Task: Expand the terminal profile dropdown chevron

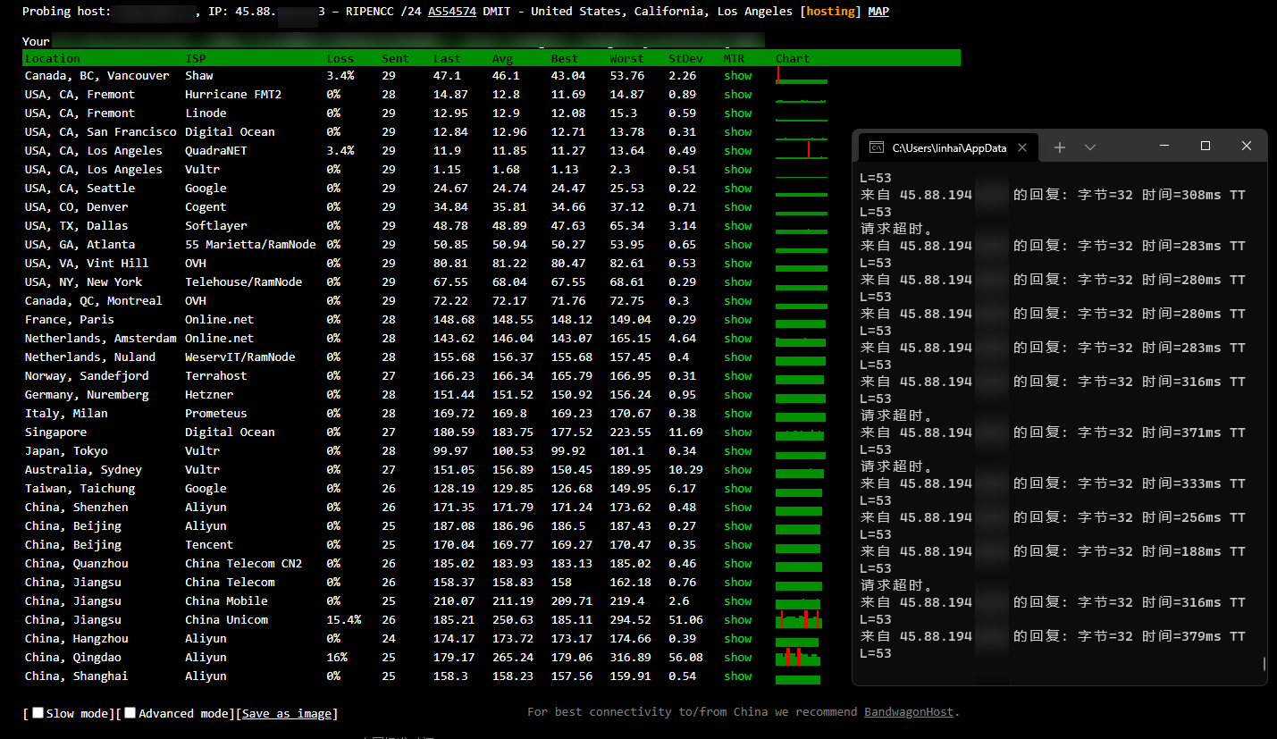Action: click(x=1090, y=147)
